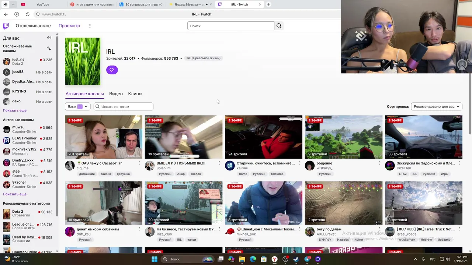Show site protection info shield icon
This screenshot has height=265, width=472.
click(x=38, y=14)
